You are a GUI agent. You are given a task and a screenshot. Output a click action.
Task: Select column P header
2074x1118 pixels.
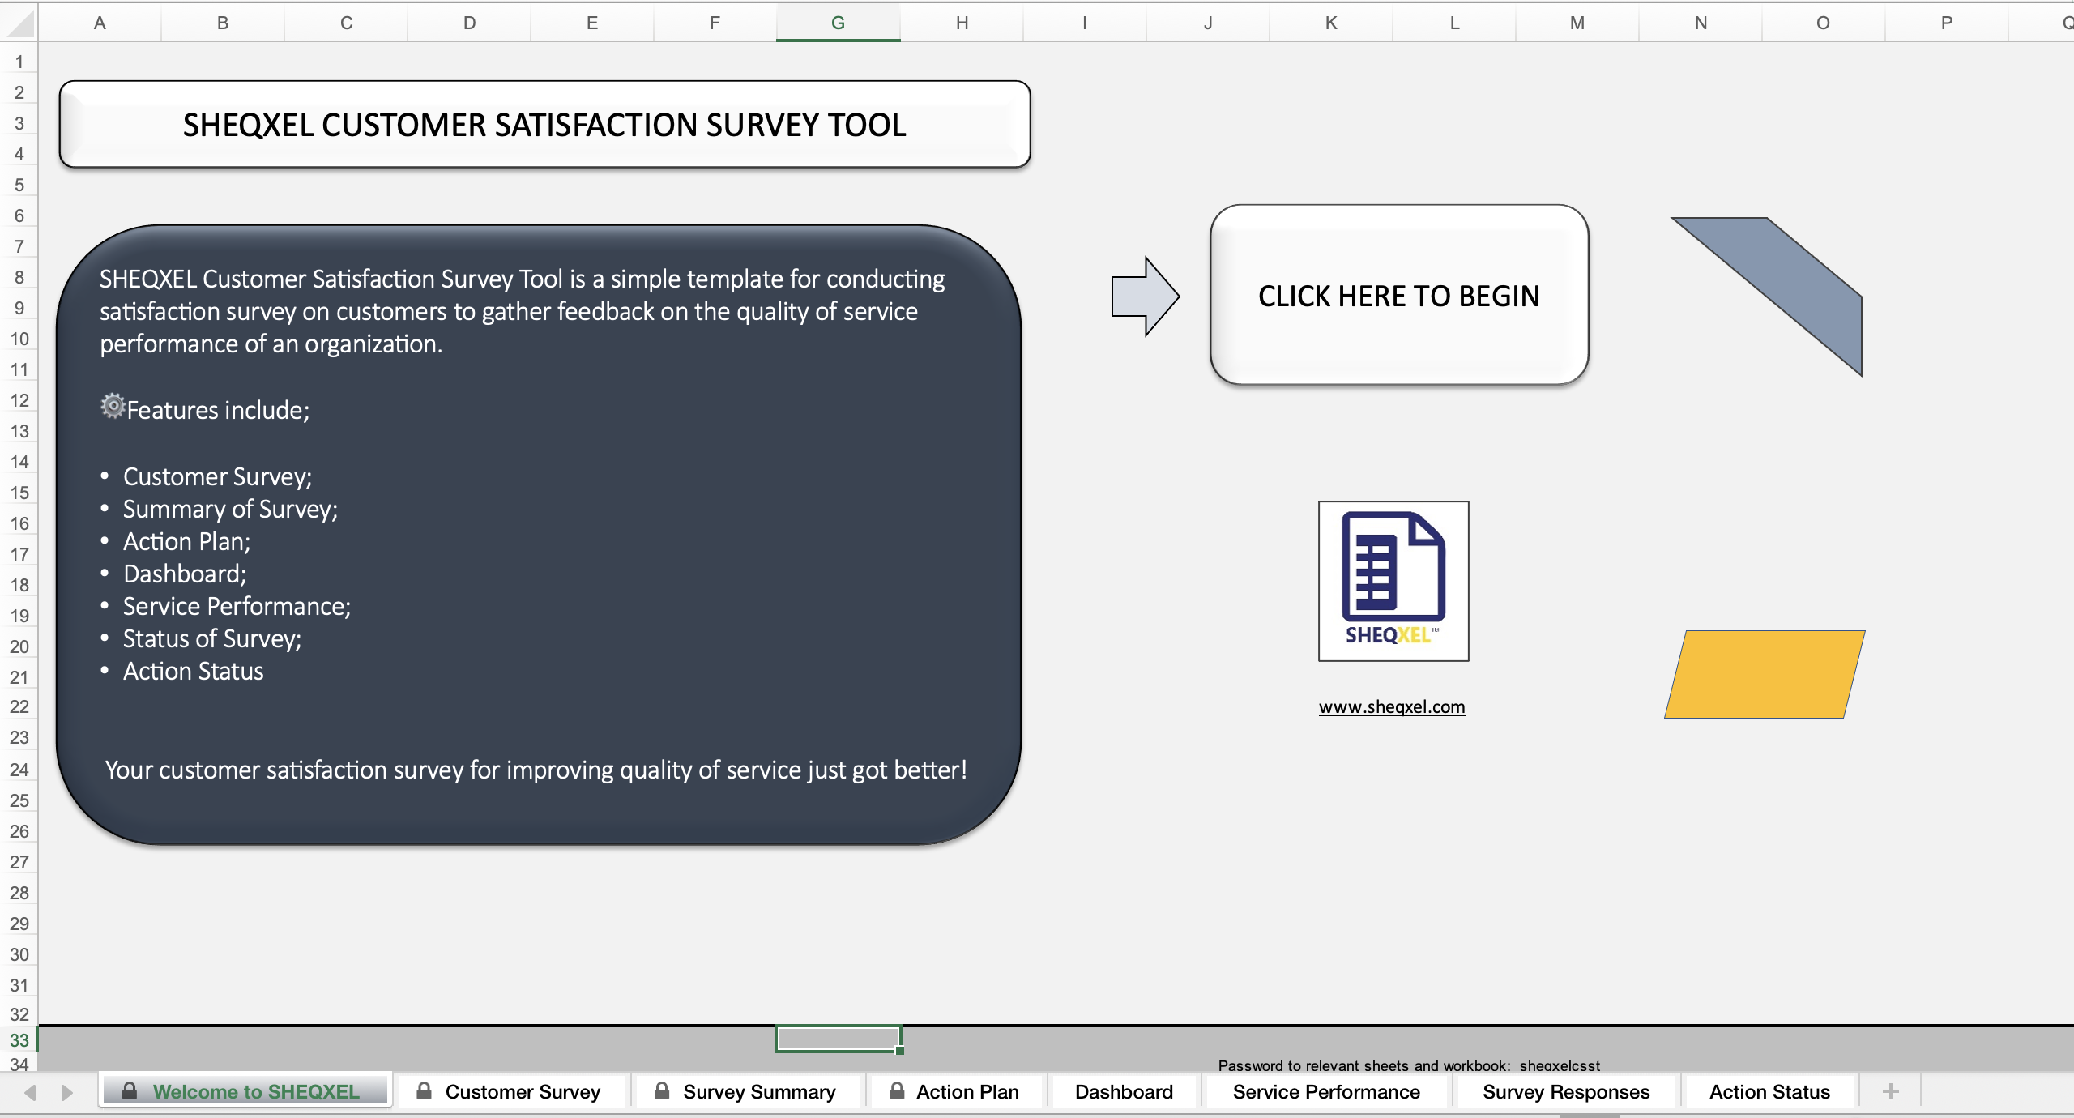(1946, 23)
